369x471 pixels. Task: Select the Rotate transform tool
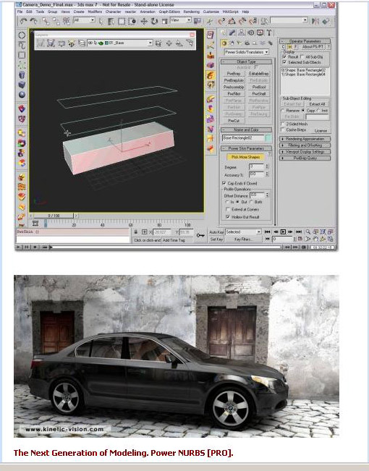coord(154,21)
